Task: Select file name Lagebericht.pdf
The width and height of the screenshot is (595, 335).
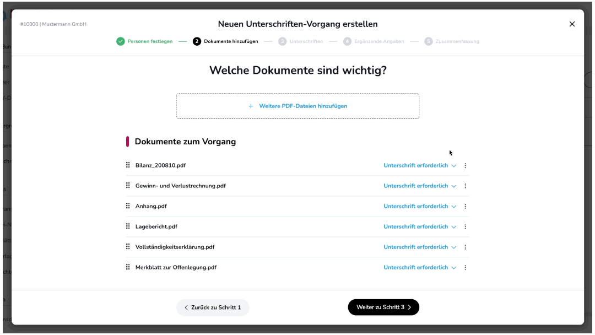Action: click(x=156, y=227)
